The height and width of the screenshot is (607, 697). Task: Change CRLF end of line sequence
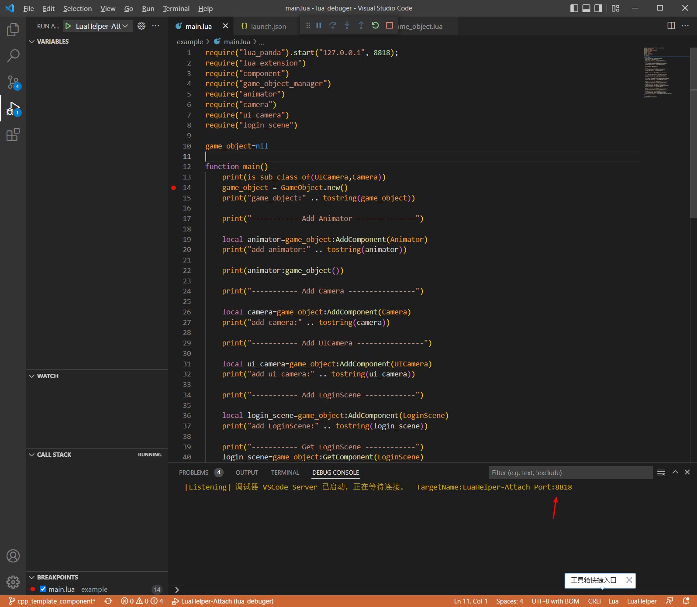(x=595, y=601)
